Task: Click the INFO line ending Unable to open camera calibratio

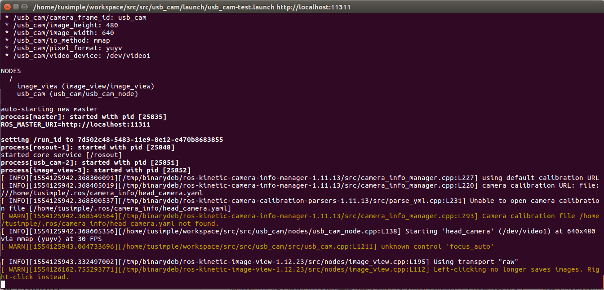Action: (x=300, y=201)
